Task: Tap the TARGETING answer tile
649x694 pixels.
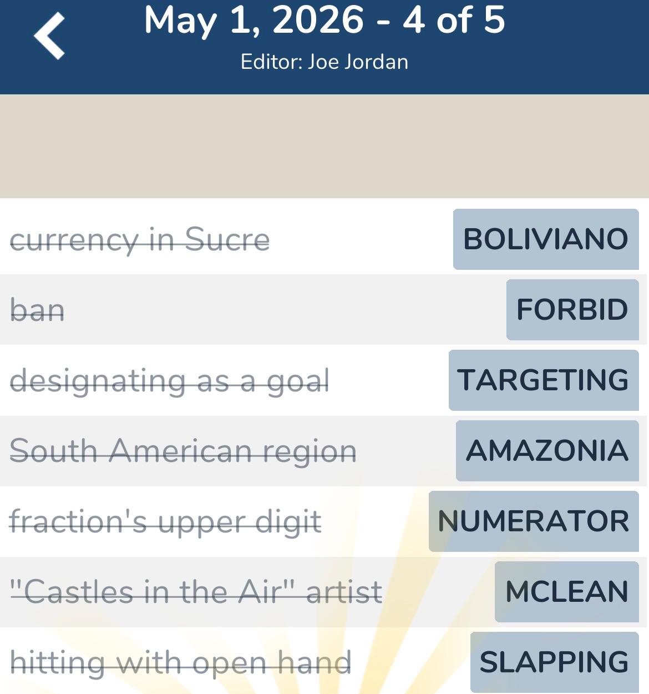Action: (543, 380)
